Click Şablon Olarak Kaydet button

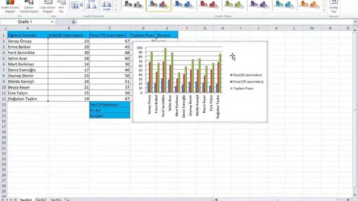(29, 7)
